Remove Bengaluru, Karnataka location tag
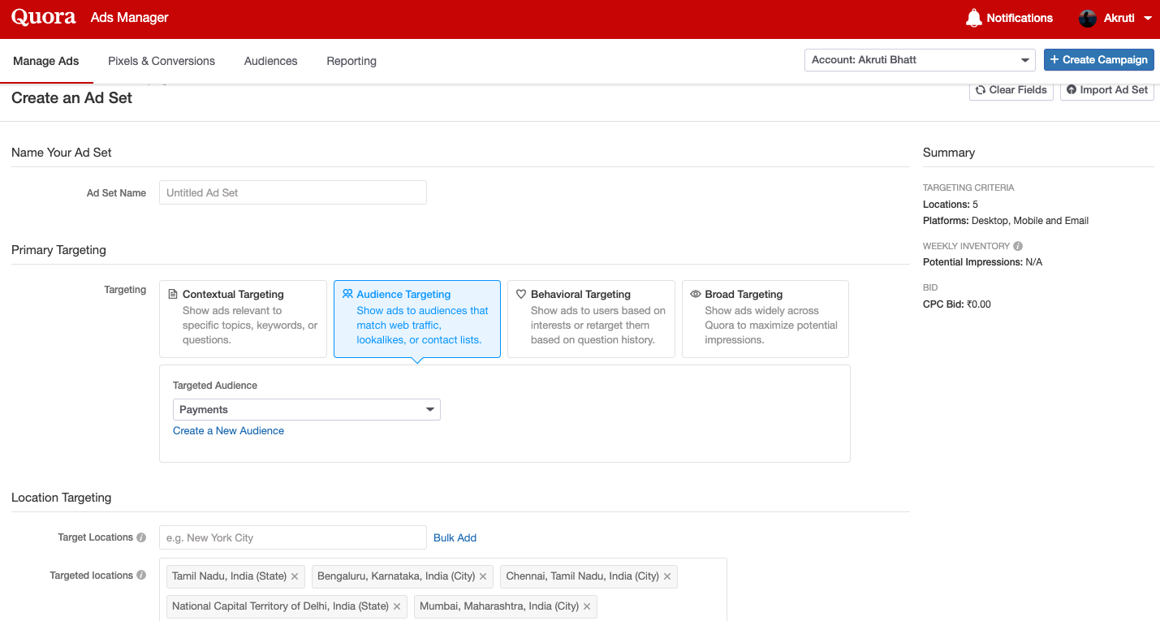Image resolution: width=1160 pixels, height=621 pixels. click(483, 576)
